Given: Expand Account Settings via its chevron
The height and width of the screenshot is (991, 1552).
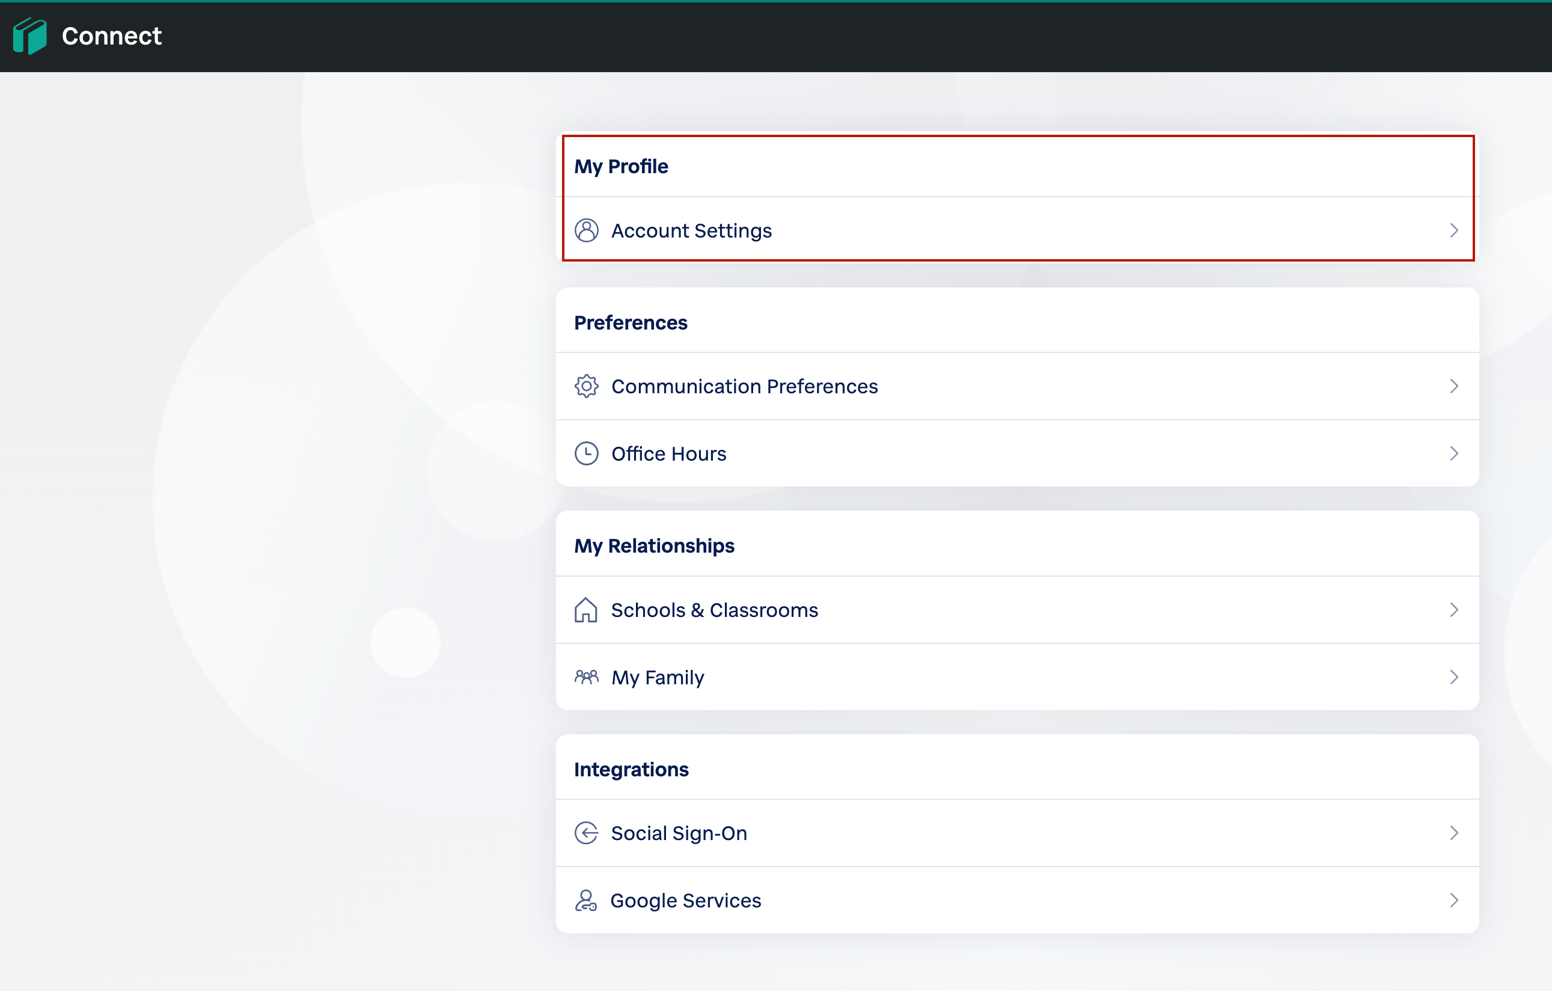Looking at the screenshot, I should point(1453,230).
